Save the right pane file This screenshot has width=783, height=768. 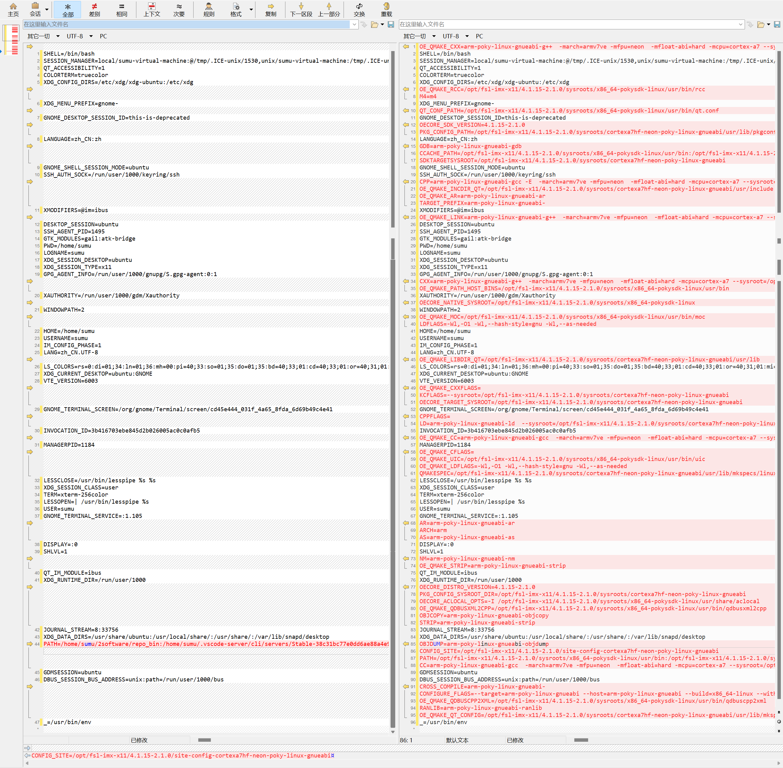[x=778, y=25]
